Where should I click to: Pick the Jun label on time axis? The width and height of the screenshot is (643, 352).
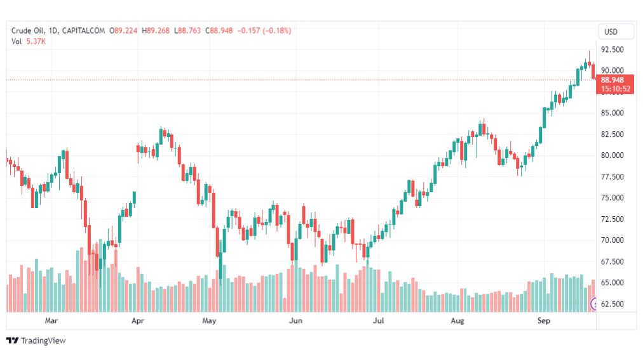pos(295,322)
